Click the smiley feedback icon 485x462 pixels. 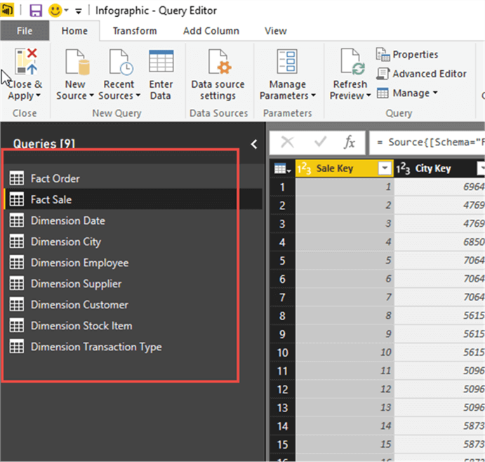point(55,11)
